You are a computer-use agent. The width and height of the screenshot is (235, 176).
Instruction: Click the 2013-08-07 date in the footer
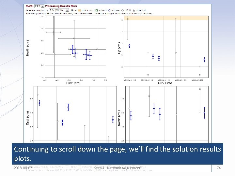23,168
